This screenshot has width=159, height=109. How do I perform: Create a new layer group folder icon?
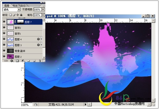pos(28,61)
